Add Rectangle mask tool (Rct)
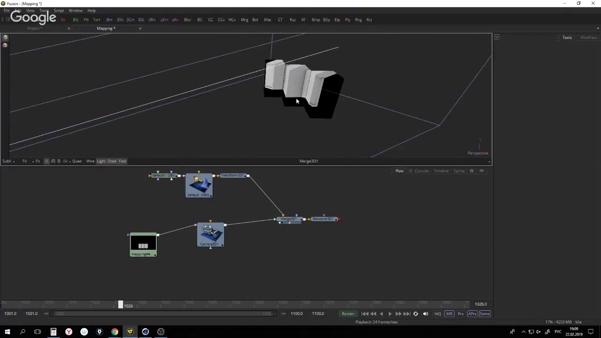This screenshot has height=338, width=601. tap(369, 20)
